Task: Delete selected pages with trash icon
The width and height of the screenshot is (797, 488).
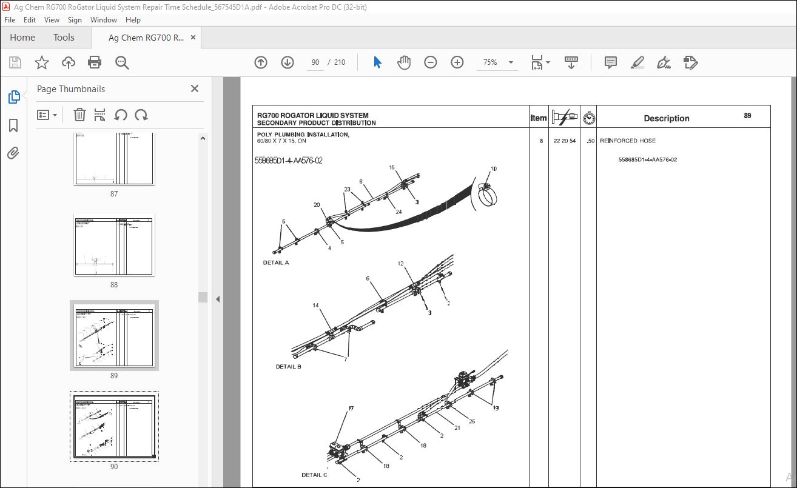Action: (x=79, y=115)
